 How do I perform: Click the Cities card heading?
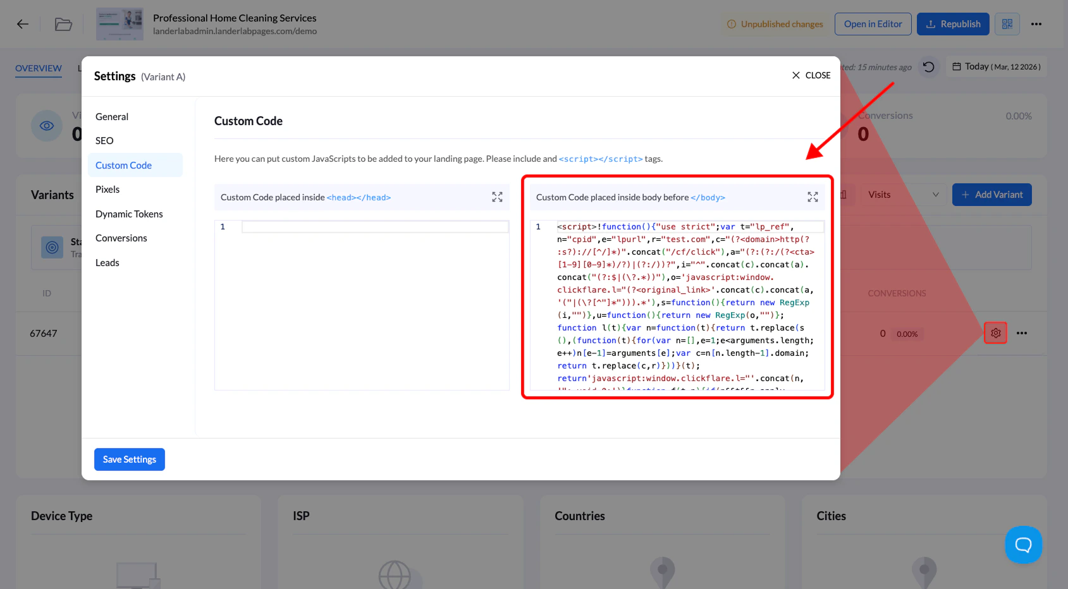pos(831,516)
